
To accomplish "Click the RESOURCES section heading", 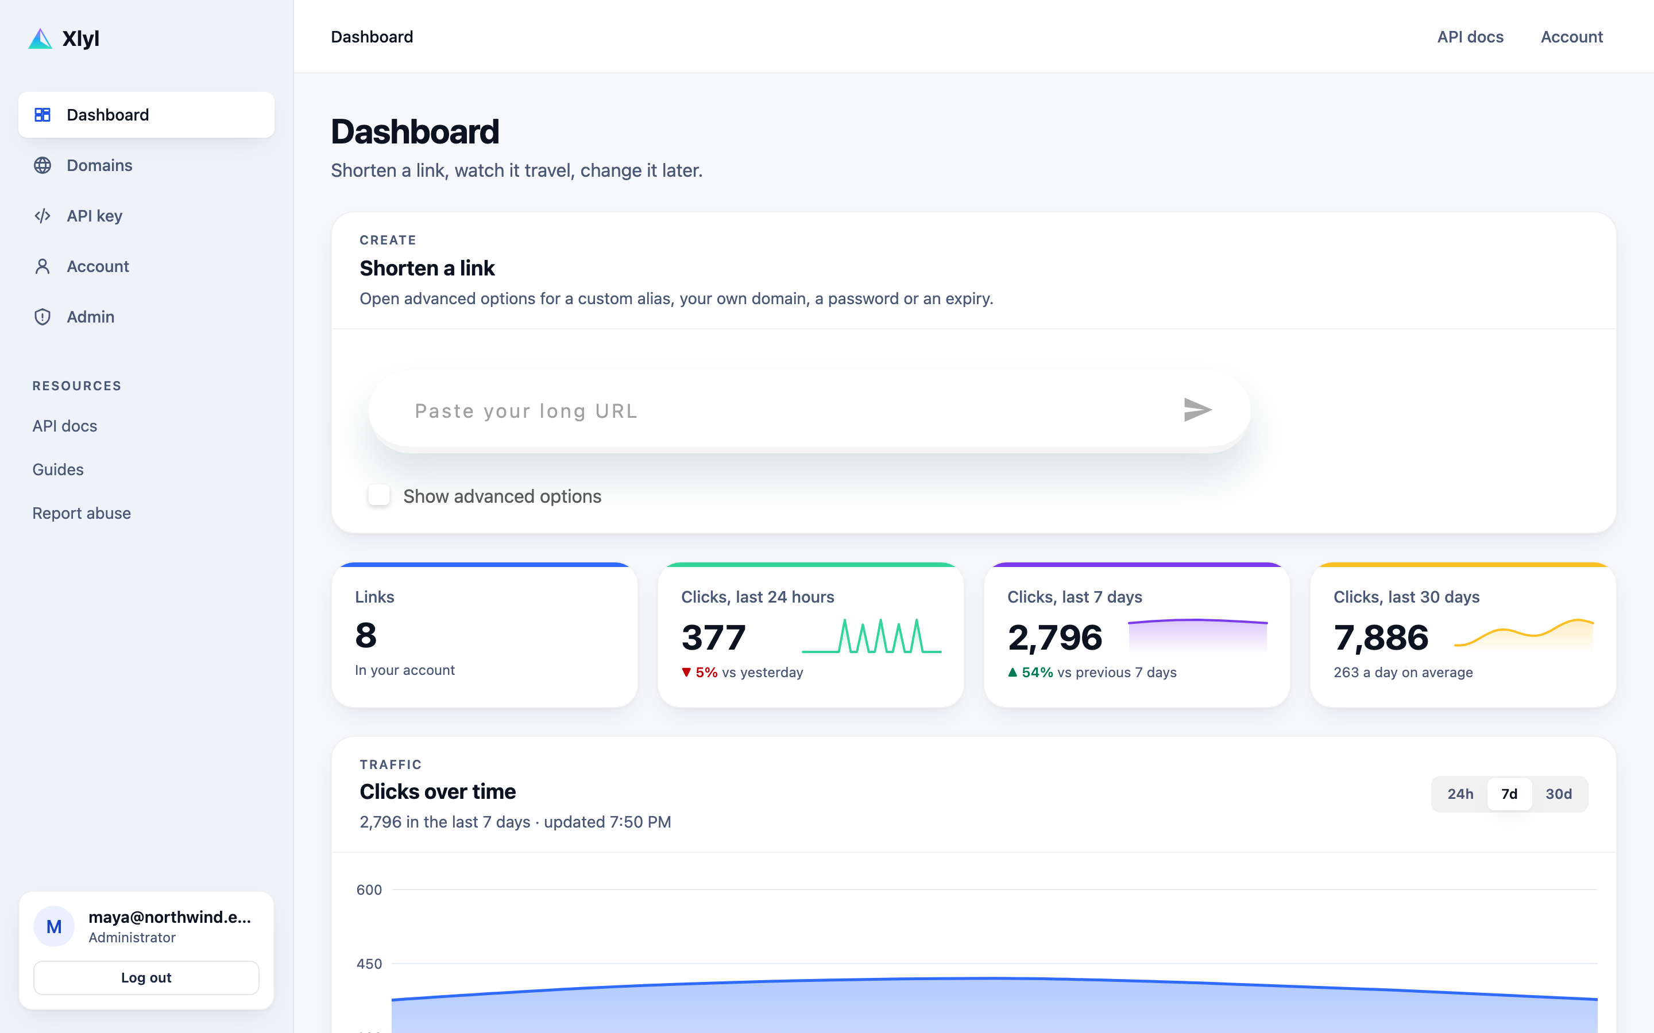I will 76,386.
